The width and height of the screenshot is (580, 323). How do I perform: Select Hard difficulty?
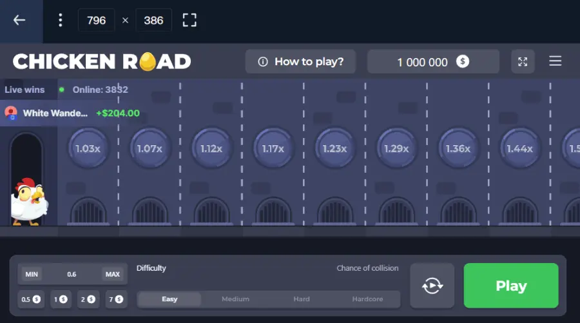[x=302, y=299]
